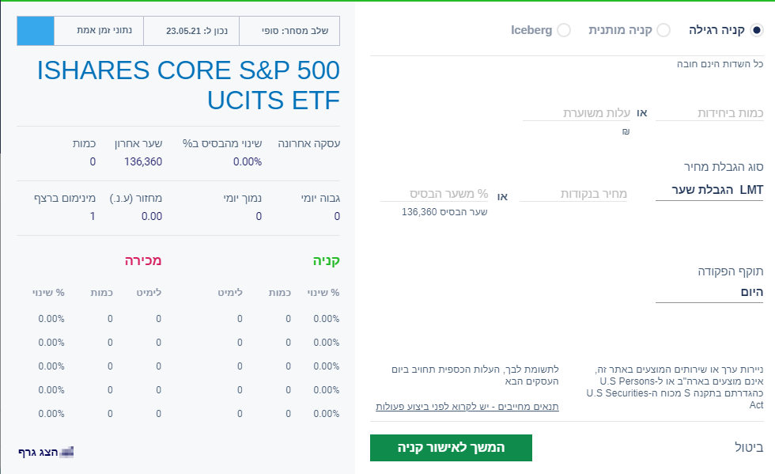775x474 pixels.
Task: Click the 'המשך לאישור קניה' green button
Action: tap(451, 448)
